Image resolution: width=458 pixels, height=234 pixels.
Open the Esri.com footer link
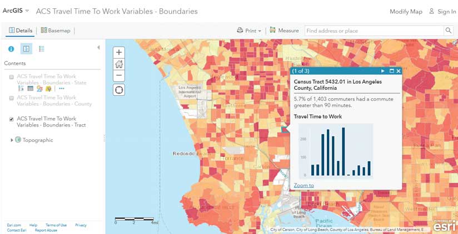coord(14,225)
